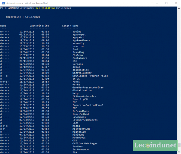Minimize the PowerShell window
This screenshot has width=181, height=154.
(157, 3)
